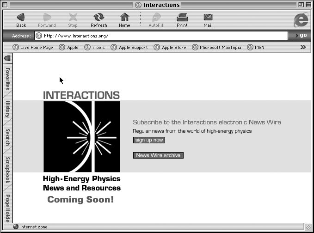This screenshot has height=233, width=314.
Task: Go back with the Back arrow
Action: (21, 19)
